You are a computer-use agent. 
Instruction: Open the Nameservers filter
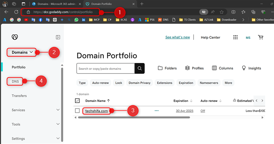click(x=209, y=83)
